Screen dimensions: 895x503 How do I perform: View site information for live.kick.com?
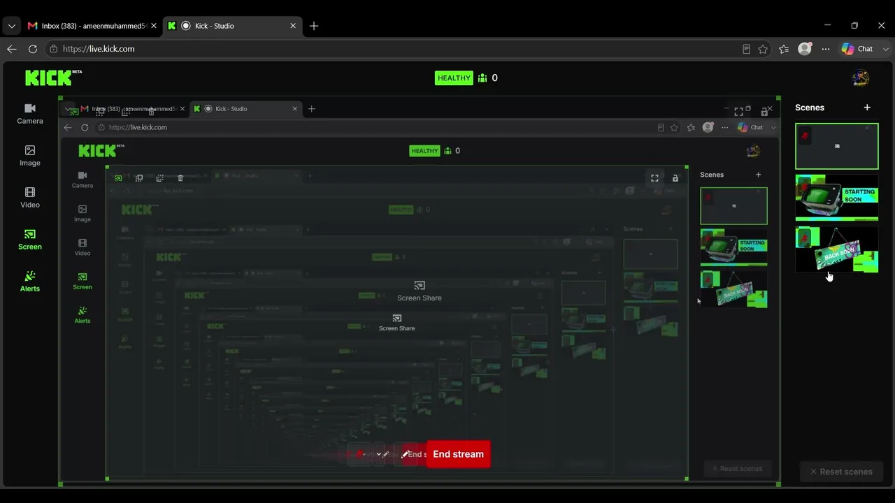click(x=53, y=49)
